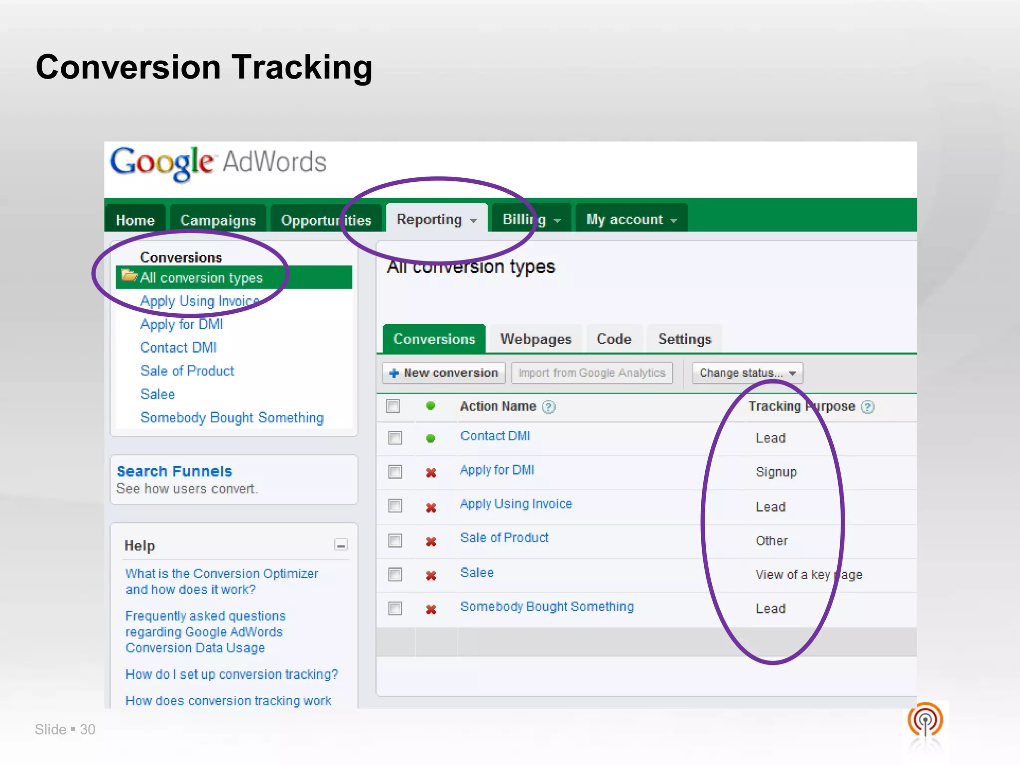Switch to the Settings tab
1020x765 pixels.
(685, 339)
